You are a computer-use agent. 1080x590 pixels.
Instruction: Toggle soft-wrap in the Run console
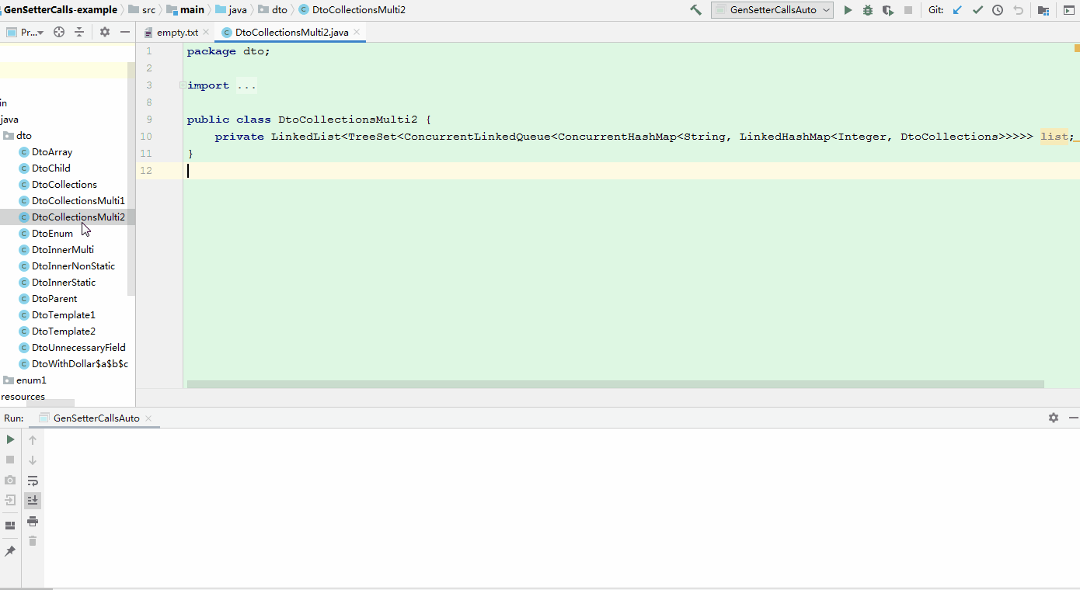(33, 481)
